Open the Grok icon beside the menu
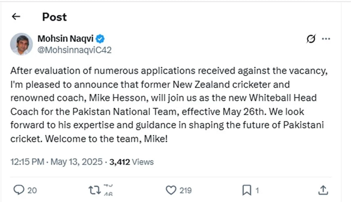Image resolution: width=351 pixels, height=202 pixels. pos(311,39)
